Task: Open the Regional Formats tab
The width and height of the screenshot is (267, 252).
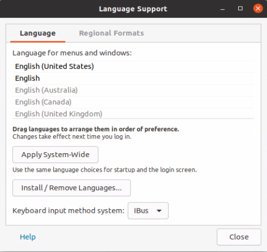Action: [x=111, y=33]
